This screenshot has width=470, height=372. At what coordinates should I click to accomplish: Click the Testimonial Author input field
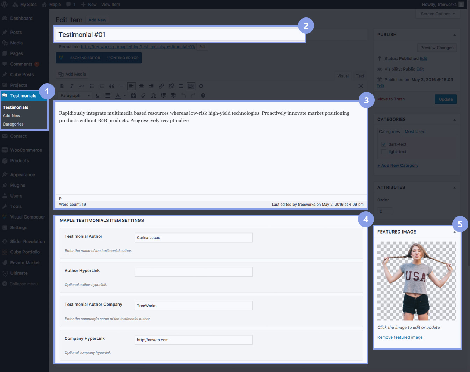click(193, 238)
